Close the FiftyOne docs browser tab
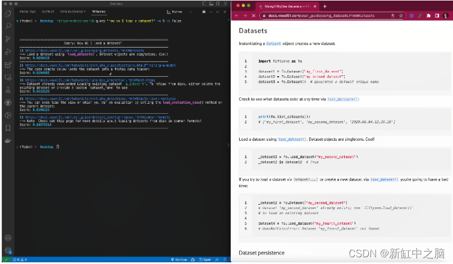The image size is (453, 264). pyautogui.click(x=315, y=6)
